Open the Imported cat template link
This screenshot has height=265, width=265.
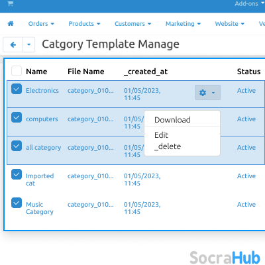pyautogui.click(x=40, y=180)
